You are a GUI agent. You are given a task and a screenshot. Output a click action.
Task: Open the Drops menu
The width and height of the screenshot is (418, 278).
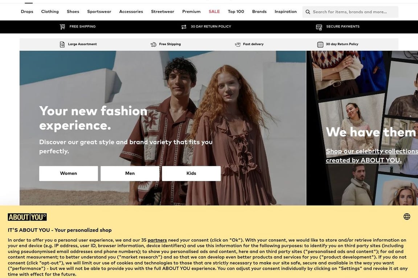coord(27,12)
